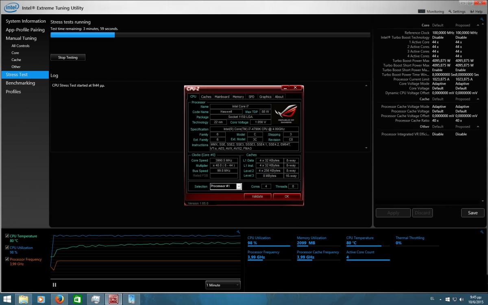Click the log scrollbar down arrow
This screenshot has height=305, width=488.
366,148
